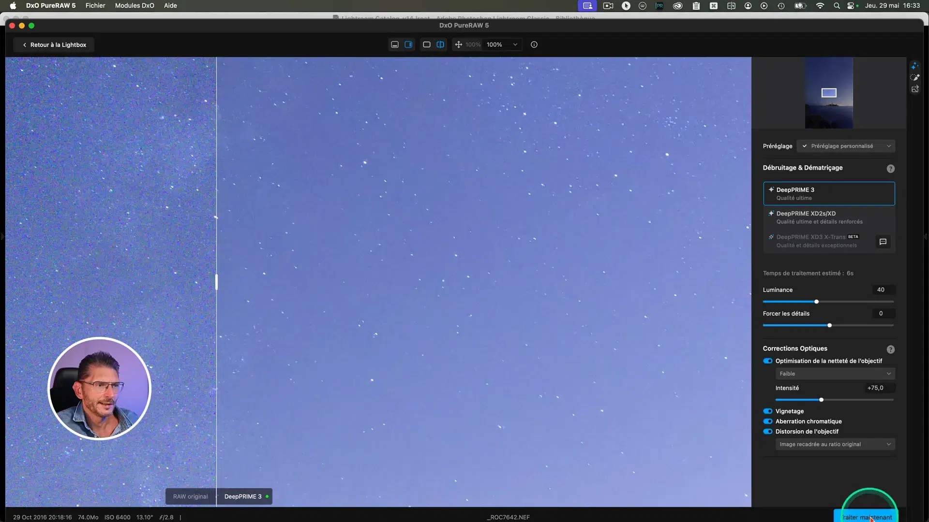Open battery status in menu bar
The height and width of the screenshot is (522, 929).
pos(800,6)
